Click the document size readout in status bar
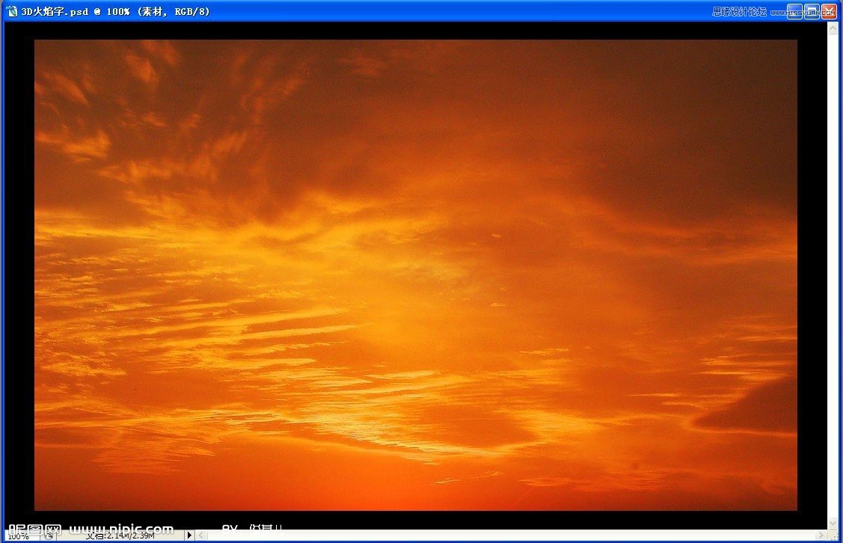843x543 pixels. click(x=120, y=536)
